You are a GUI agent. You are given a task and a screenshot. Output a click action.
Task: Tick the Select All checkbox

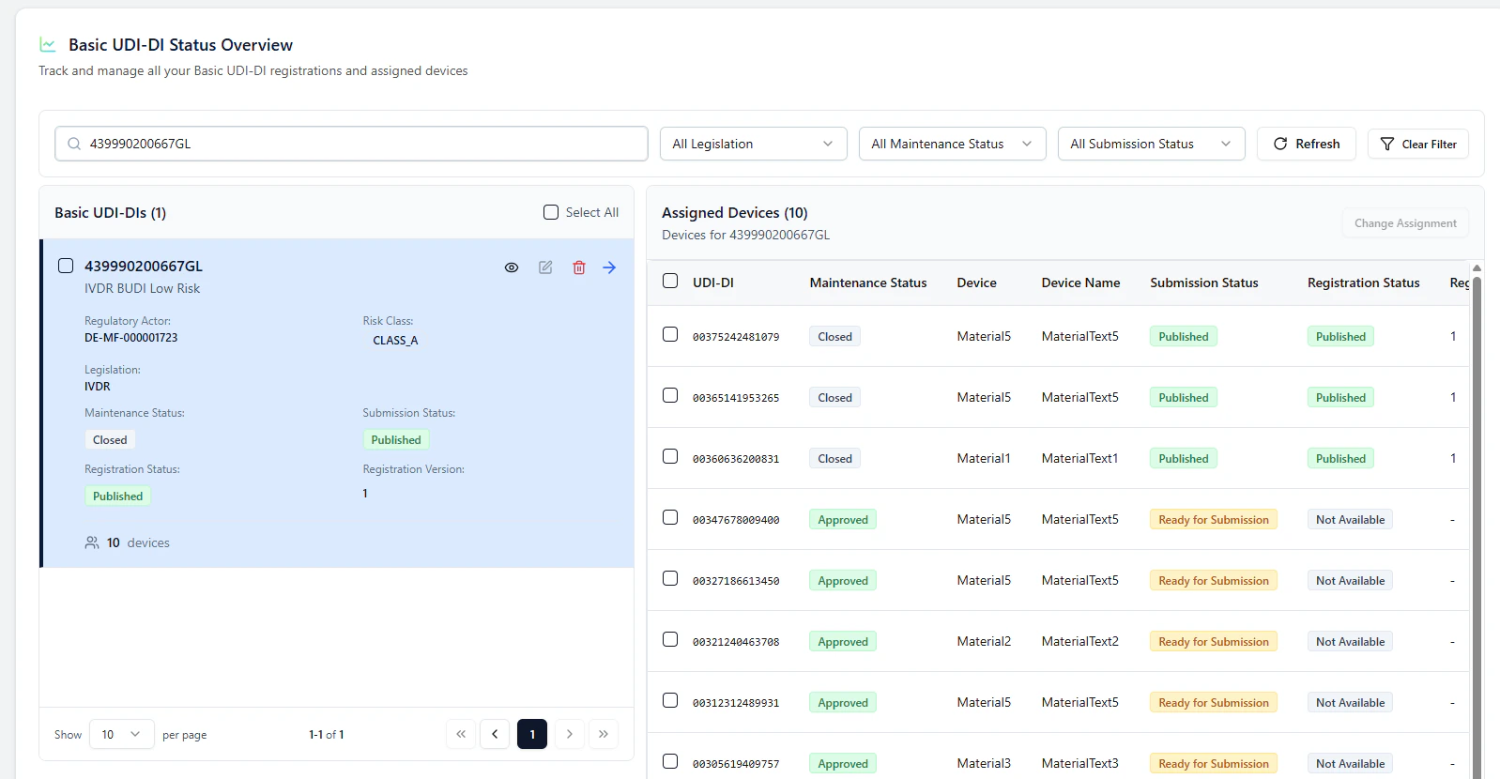click(551, 212)
